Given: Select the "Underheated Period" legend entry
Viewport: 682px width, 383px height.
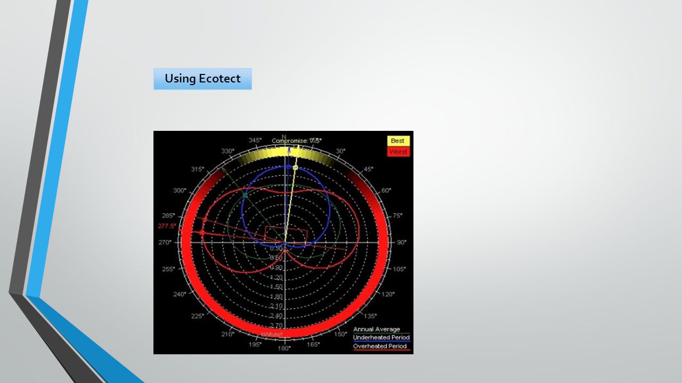Looking at the screenshot, I should click(x=381, y=338).
